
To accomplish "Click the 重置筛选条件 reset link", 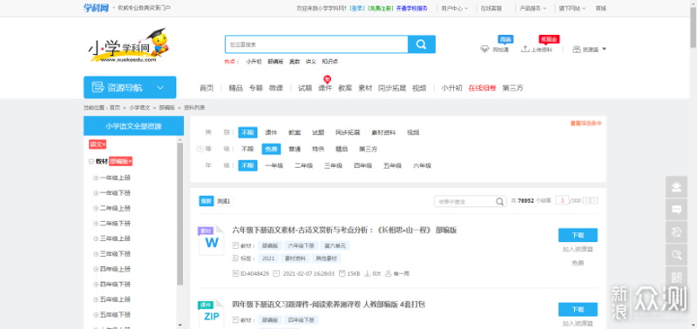I will 585,124.
